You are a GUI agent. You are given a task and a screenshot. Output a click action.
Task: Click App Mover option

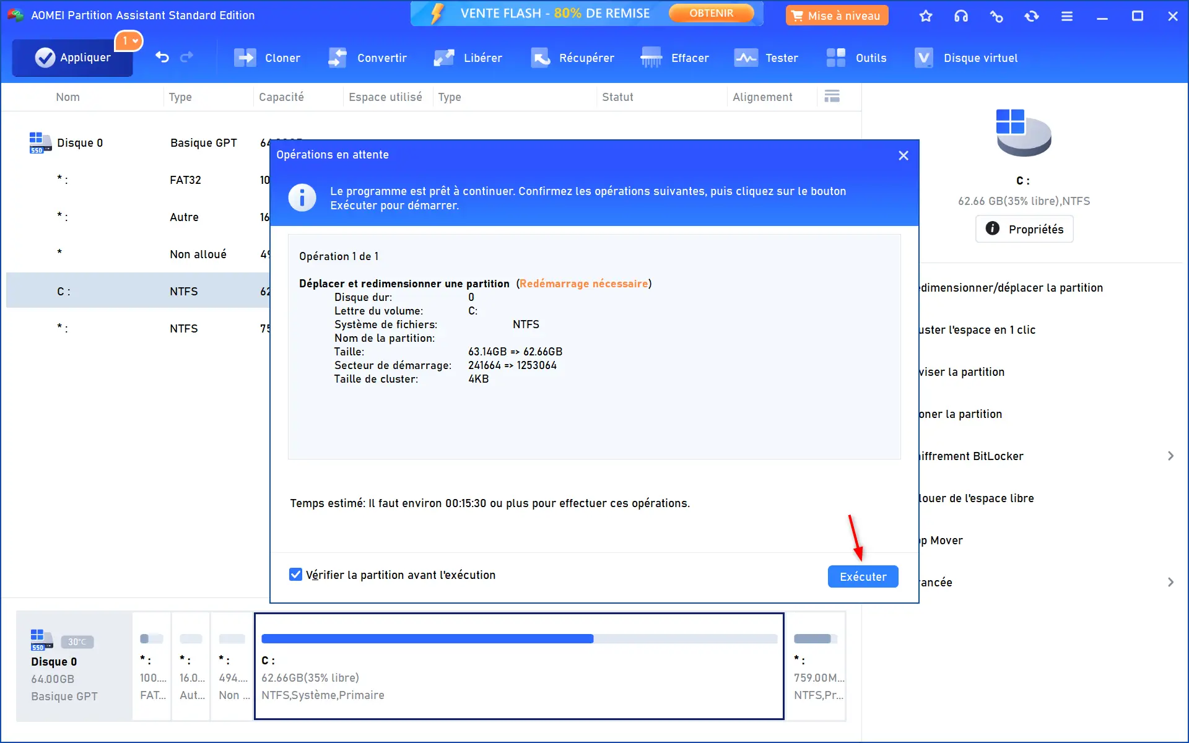tap(941, 541)
